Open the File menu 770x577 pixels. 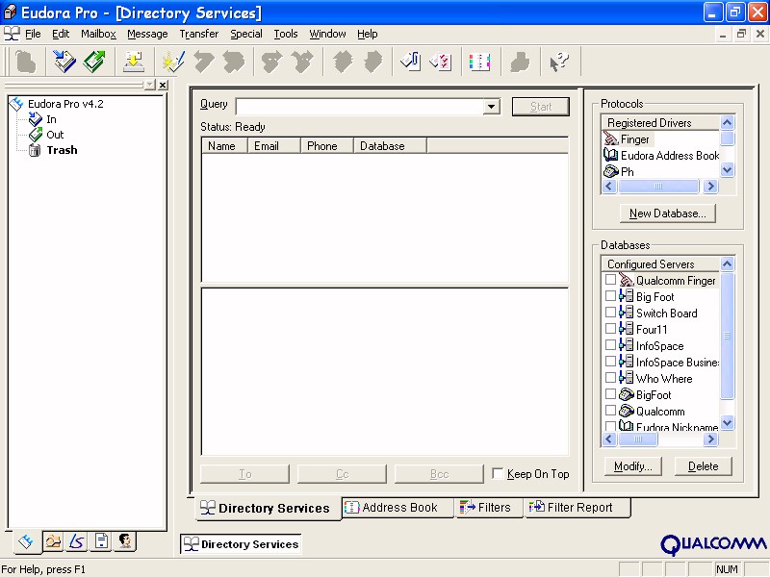(x=33, y=34)
